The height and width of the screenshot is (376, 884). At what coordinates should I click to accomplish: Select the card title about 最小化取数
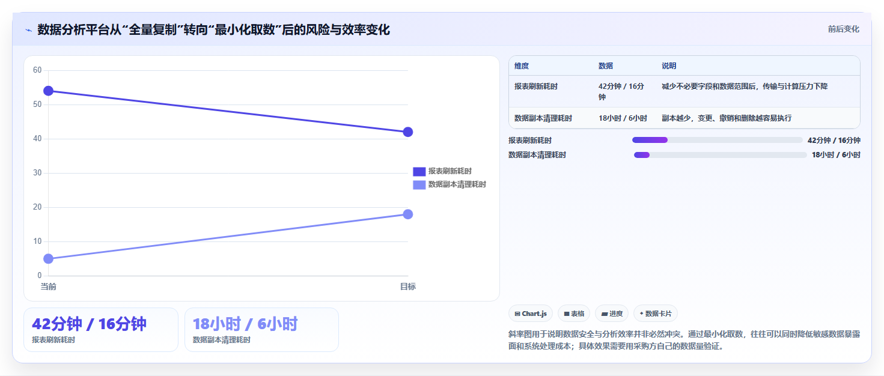[213, 29]
